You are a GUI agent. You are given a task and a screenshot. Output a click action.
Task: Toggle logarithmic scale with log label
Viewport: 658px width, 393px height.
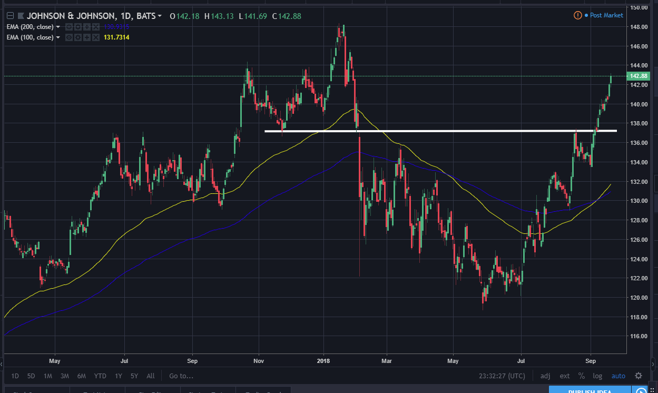click(x=597, y=376)
